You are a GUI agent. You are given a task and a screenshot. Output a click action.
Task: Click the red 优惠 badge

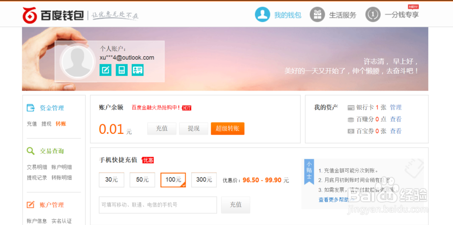[x=148, y=160]
